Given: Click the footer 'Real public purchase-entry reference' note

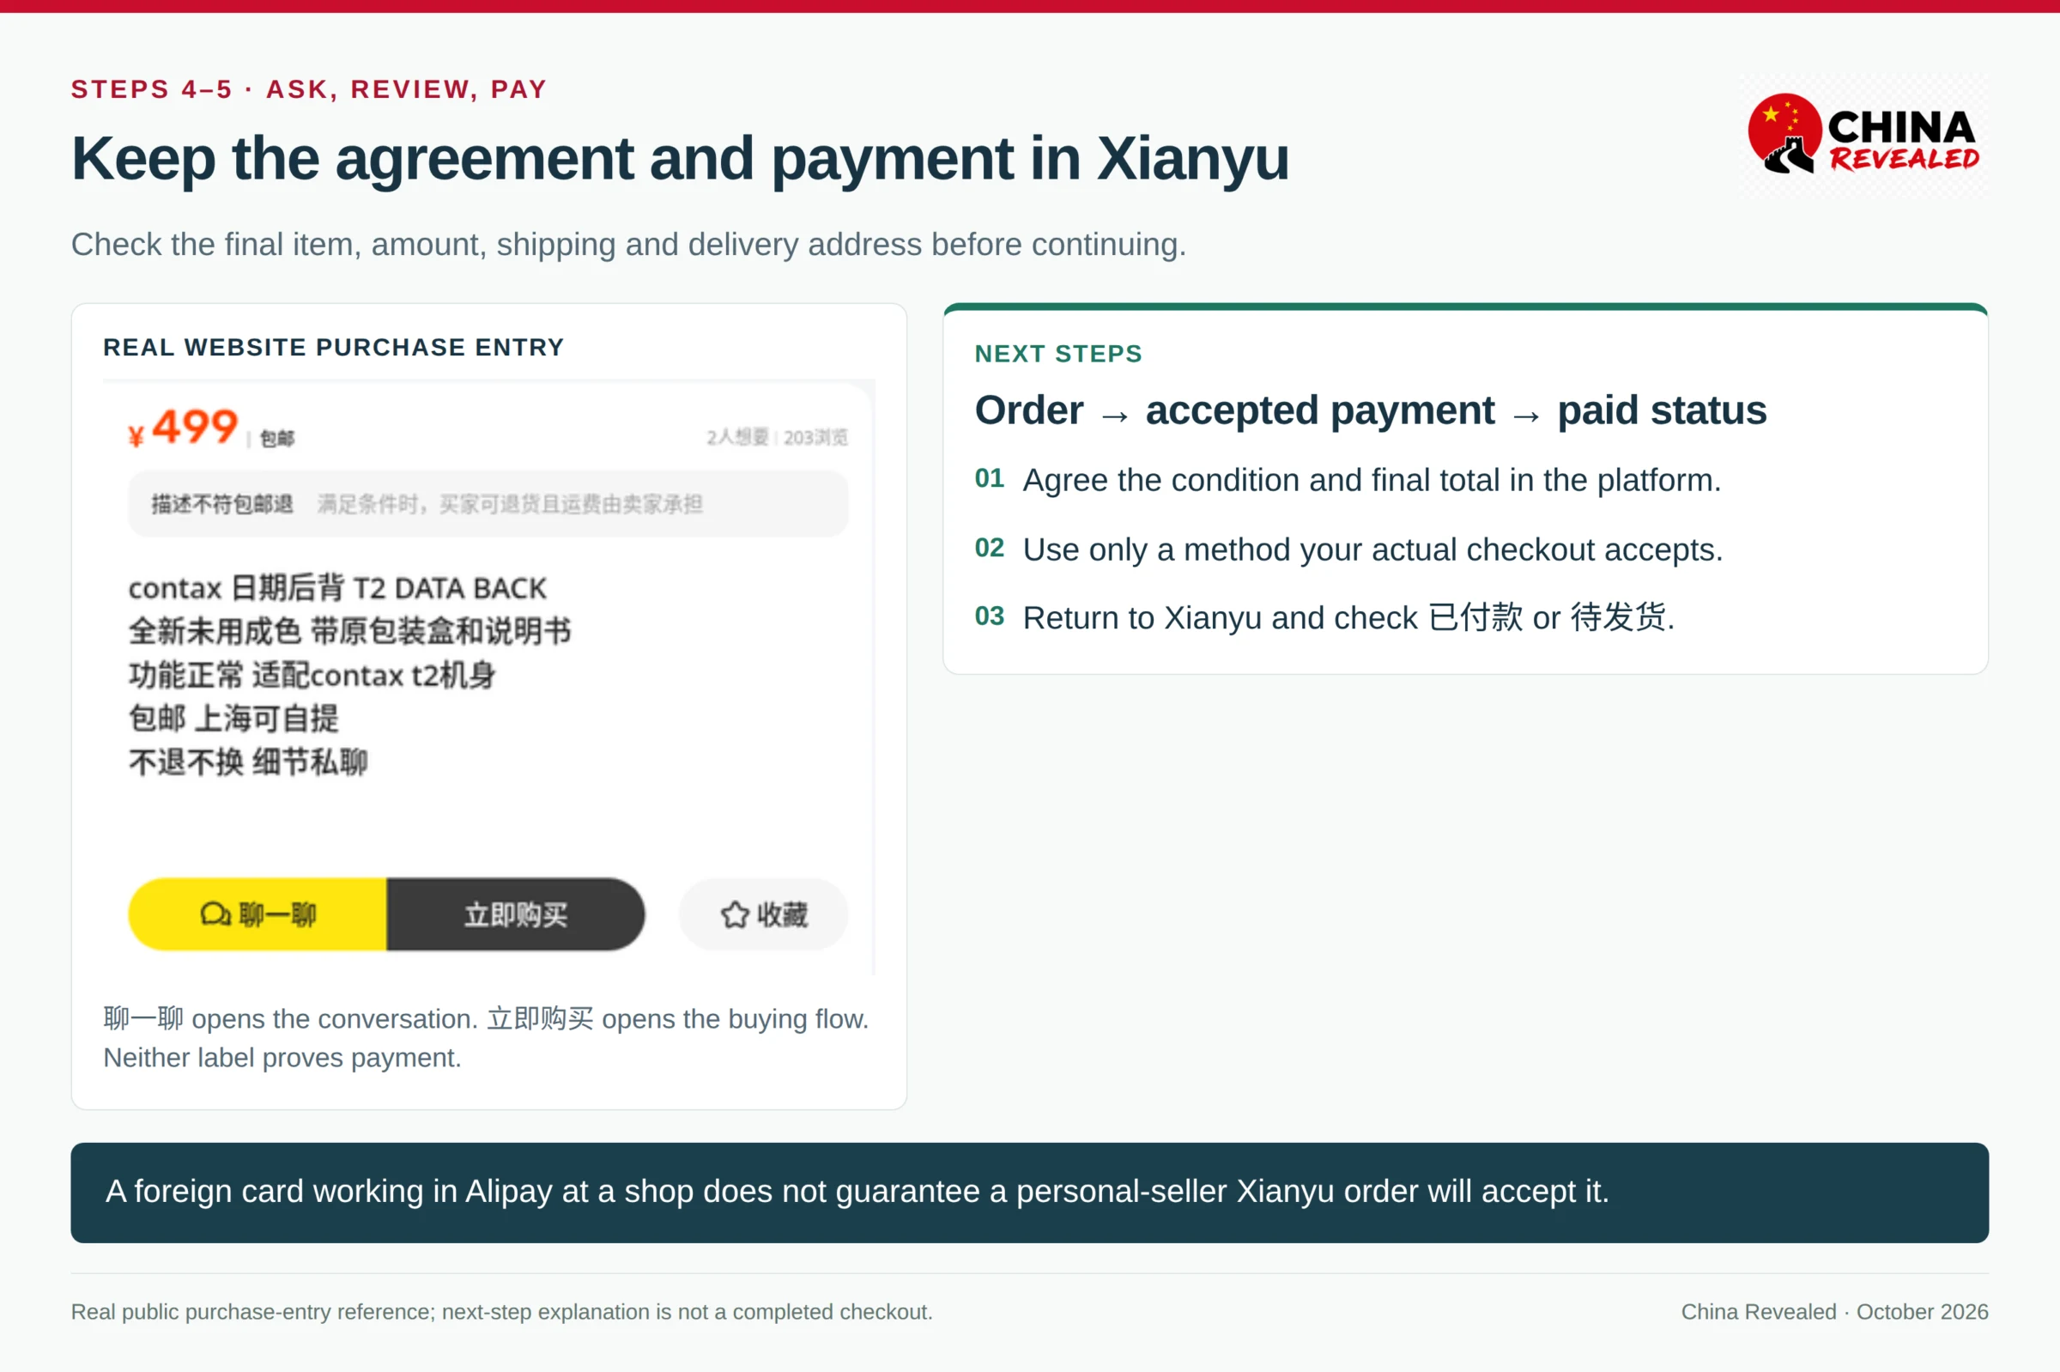Looking at the screenshot, I should coord(501,1312).
